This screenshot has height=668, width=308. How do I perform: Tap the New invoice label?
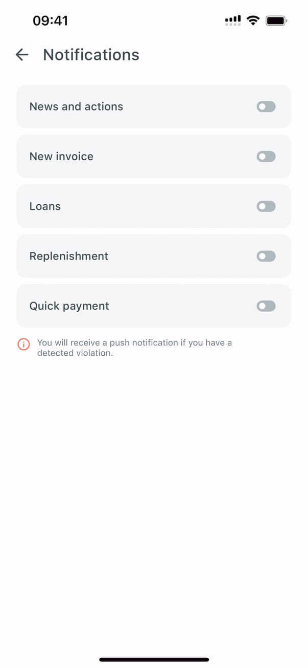pyautogui.click(x=61, y=157)
